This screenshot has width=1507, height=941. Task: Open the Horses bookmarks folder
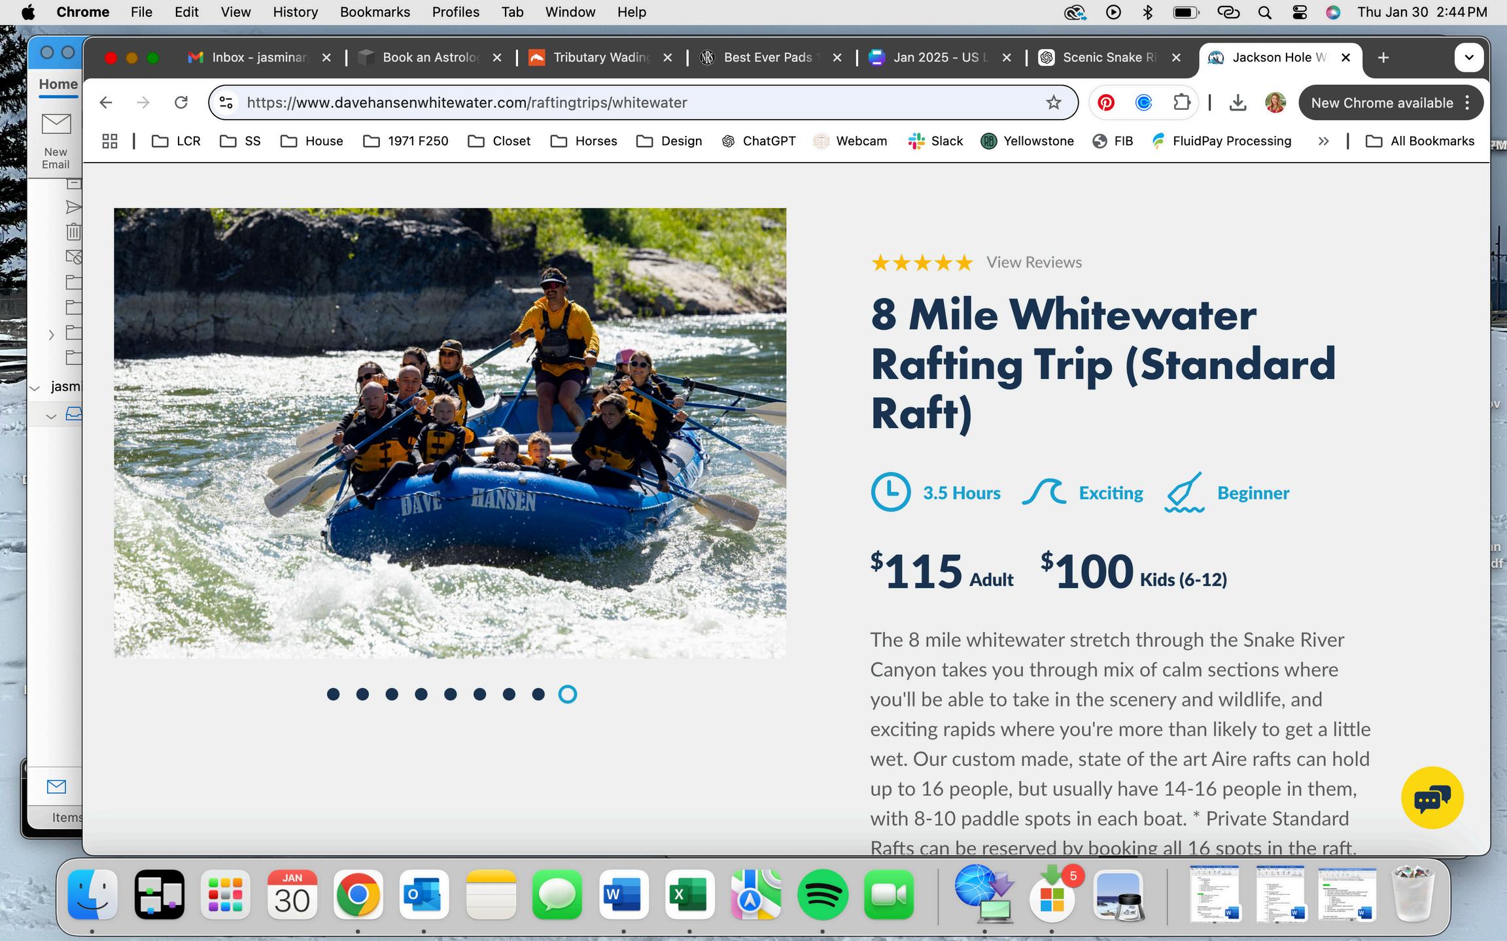click(584, 141)
